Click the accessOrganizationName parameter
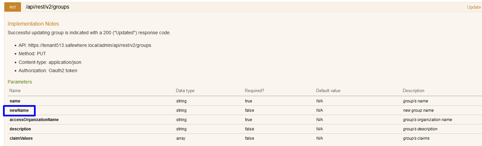The width and height of the screenshot is (482, 146). pos(34,120)
